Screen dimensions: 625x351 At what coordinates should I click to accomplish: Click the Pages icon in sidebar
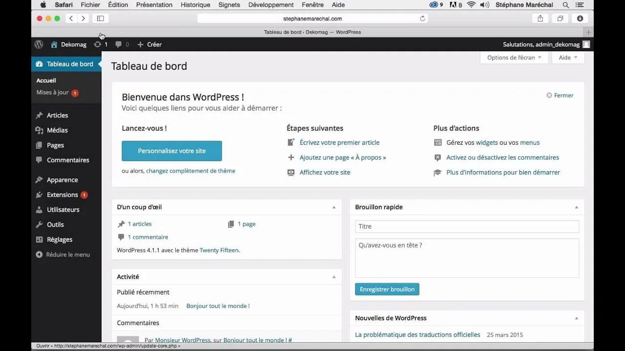[x=39, y=145]
